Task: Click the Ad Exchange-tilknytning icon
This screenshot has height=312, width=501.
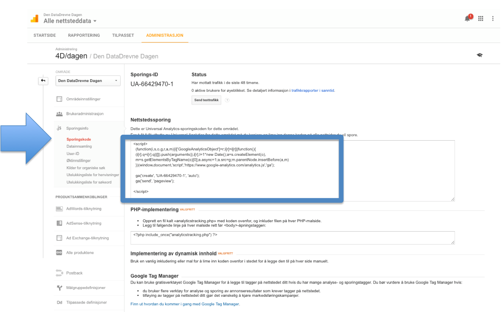Action: pyautogui.click(x=59, y=238)
